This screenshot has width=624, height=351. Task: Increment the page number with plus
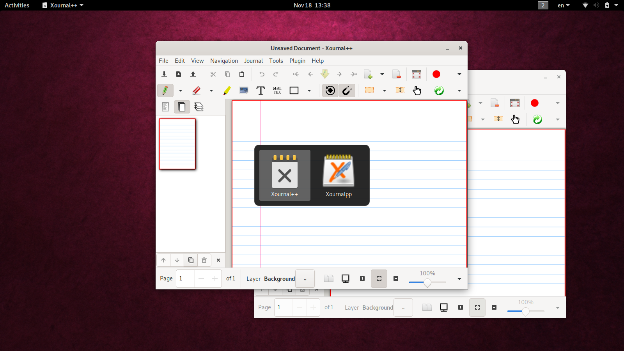click(x=215, y=278)
